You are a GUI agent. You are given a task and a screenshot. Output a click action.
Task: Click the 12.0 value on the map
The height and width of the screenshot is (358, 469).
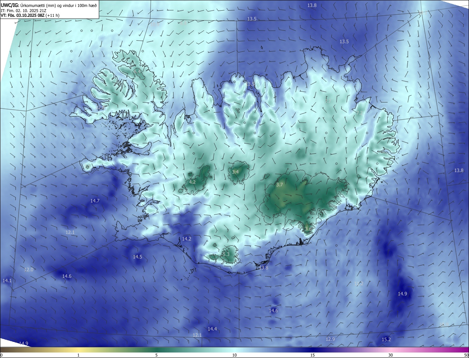click(x=29, y=269)
